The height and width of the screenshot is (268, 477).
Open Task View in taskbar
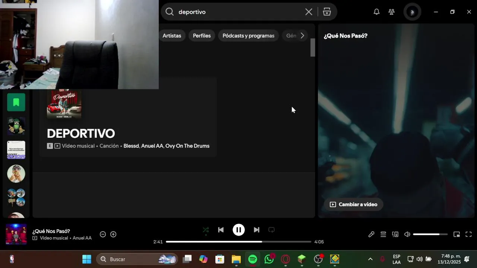point(187,259)
